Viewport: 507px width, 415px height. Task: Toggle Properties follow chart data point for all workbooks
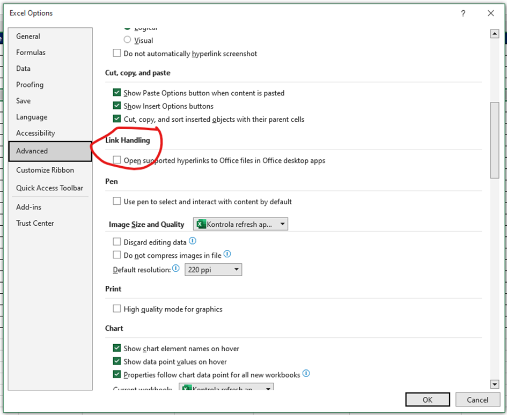click(x=117, y=374)
